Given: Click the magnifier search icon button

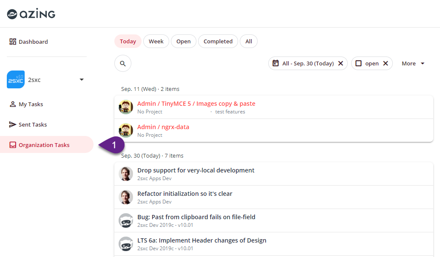Looking at the screenshot, I should (x=123, y=63).
